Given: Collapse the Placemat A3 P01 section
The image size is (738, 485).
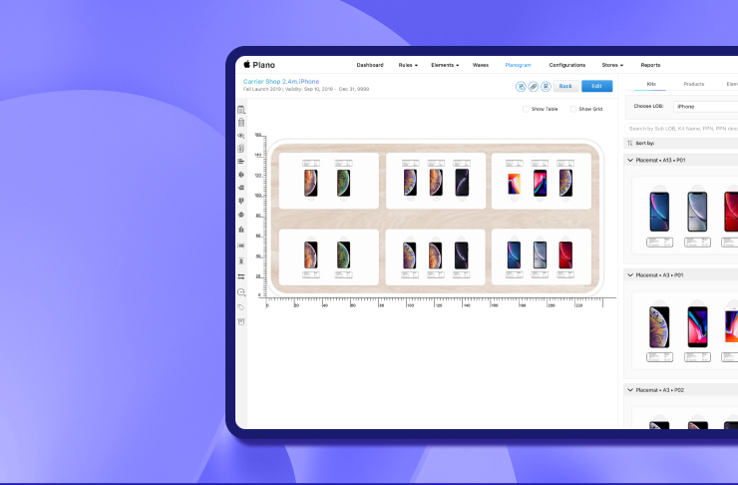Looking at the screenshot, I should [630, 275].
